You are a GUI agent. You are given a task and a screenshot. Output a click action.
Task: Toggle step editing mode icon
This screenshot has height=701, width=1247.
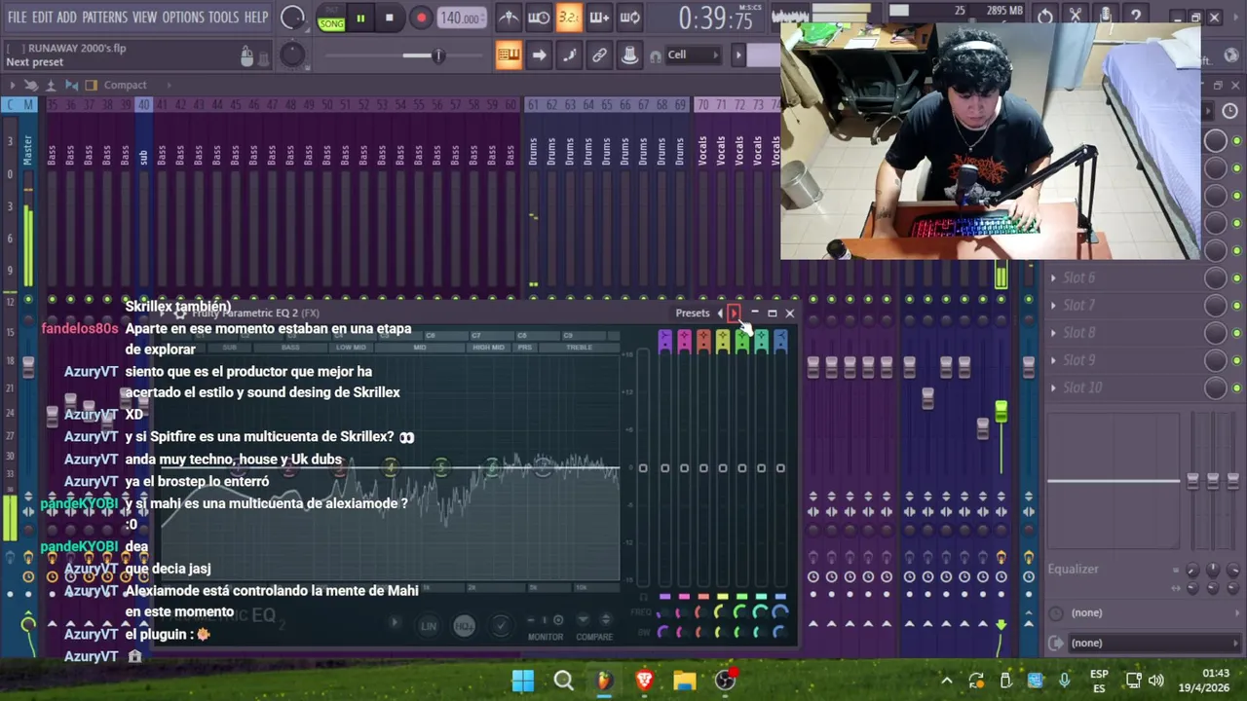[x=569, y=55]
